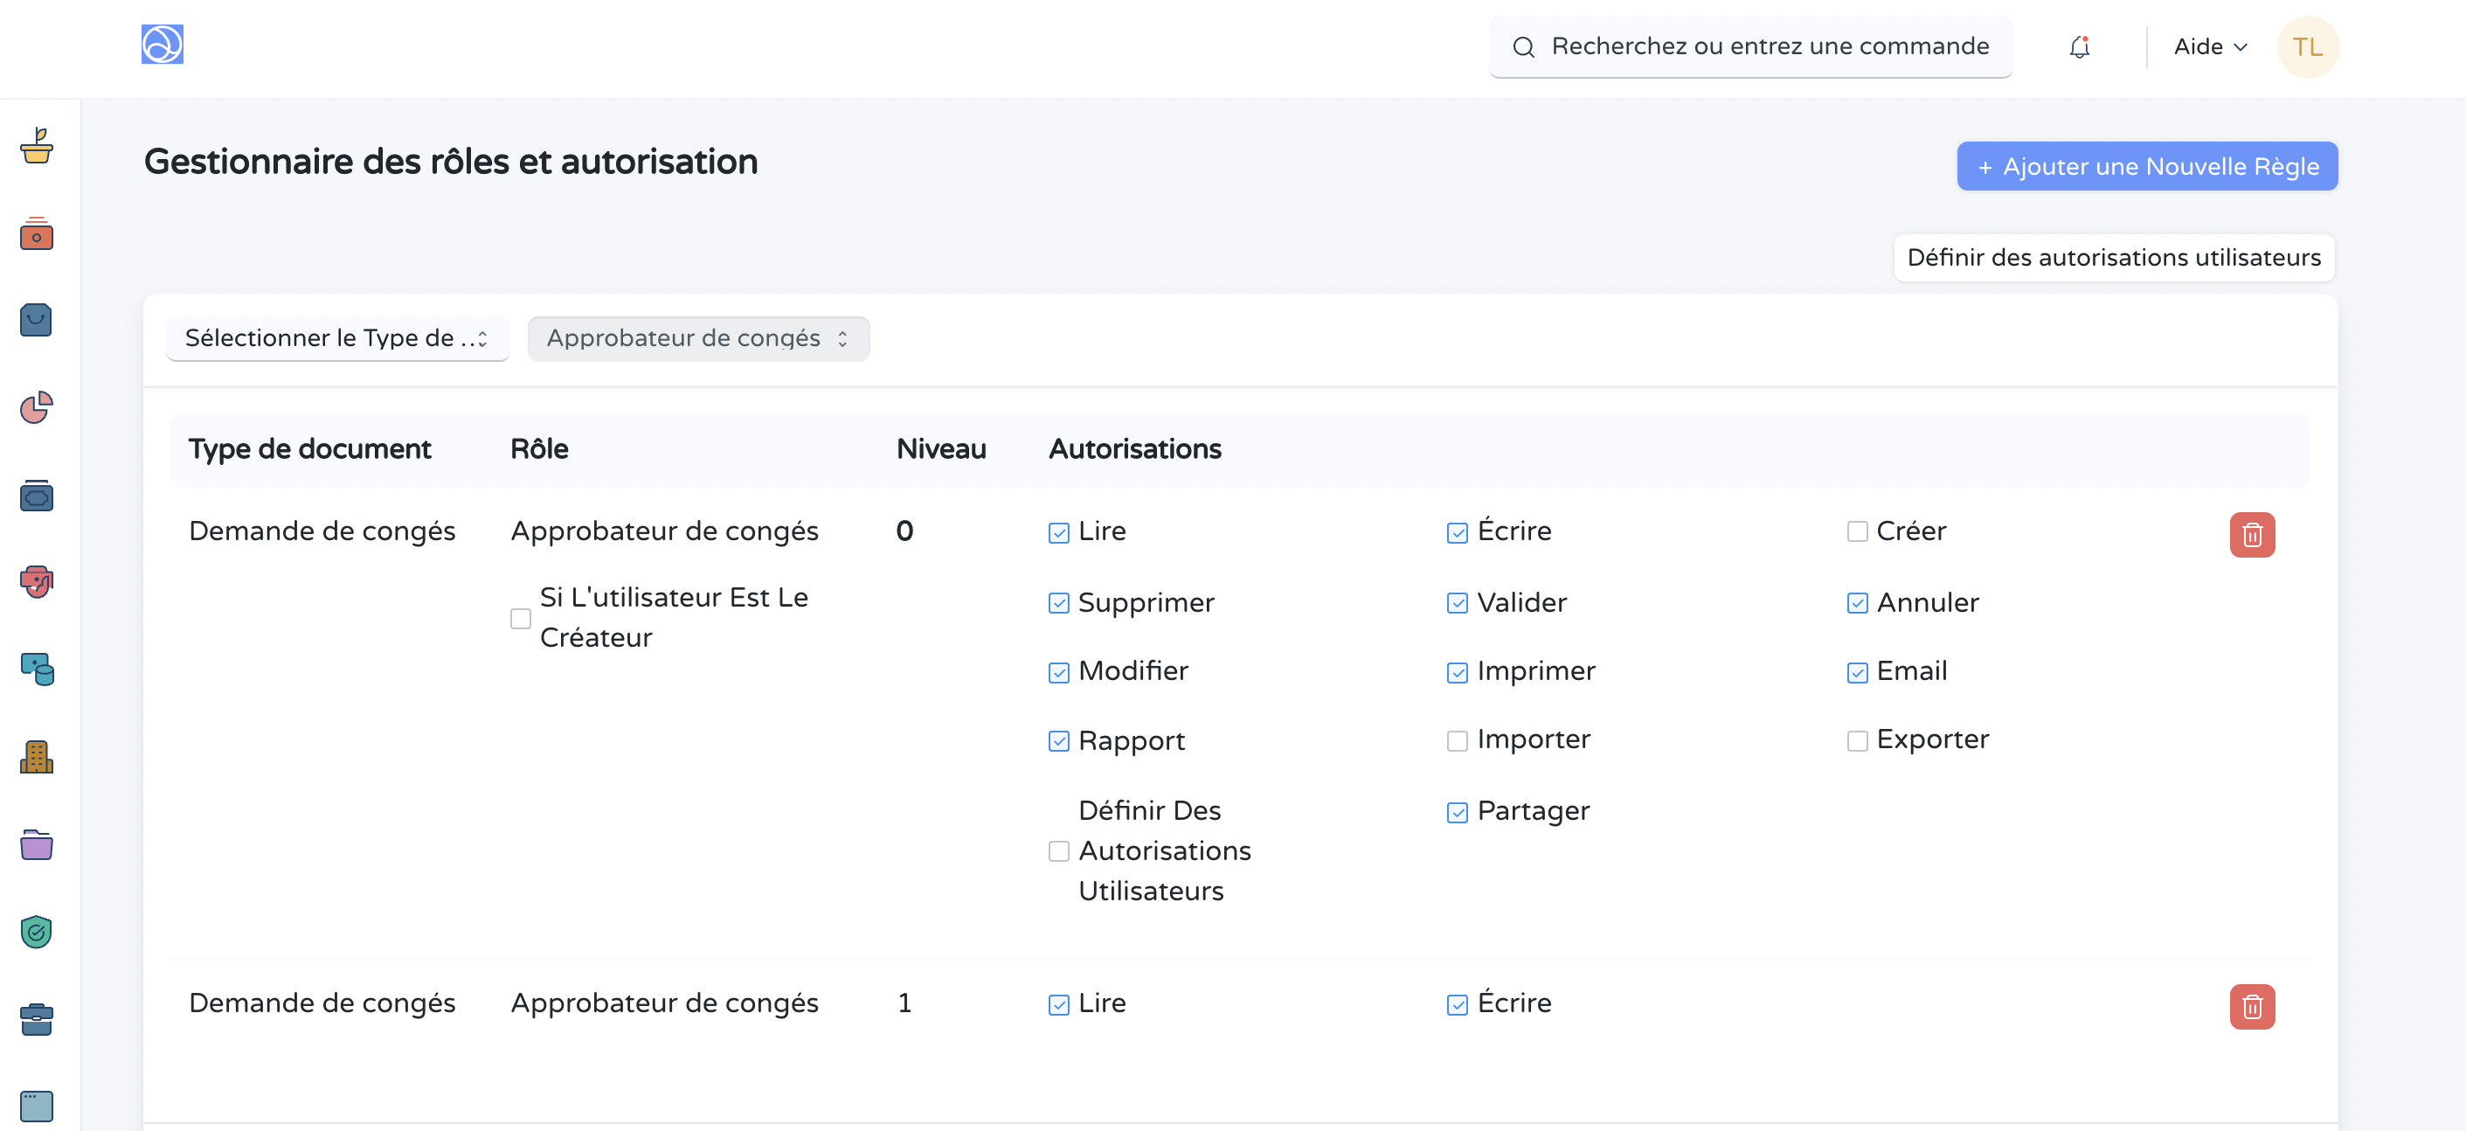
Task: Enable the Exporter permission checkbox
Action: pyautogui.click(x=1856, y=740)
